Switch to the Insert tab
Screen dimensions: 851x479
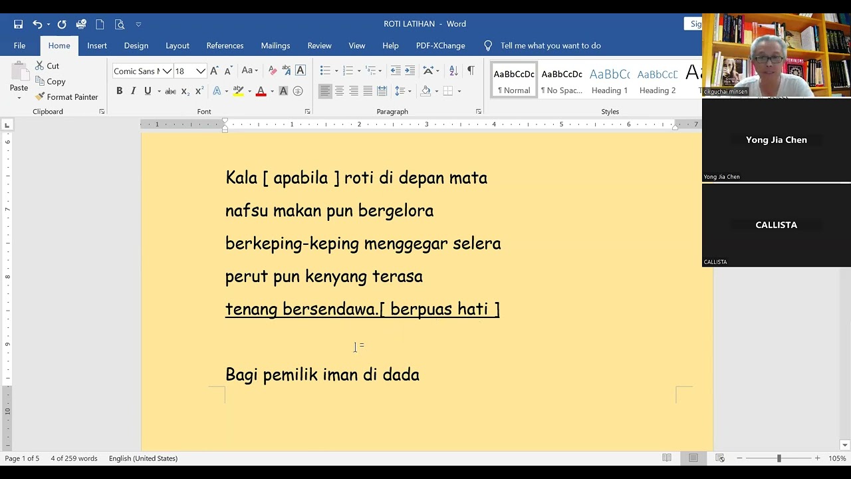tap(97, 45)
